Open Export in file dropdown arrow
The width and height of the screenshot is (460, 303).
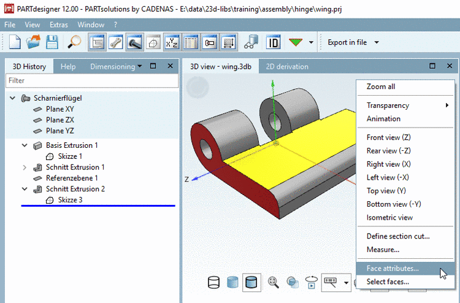(x=377, y=42)
